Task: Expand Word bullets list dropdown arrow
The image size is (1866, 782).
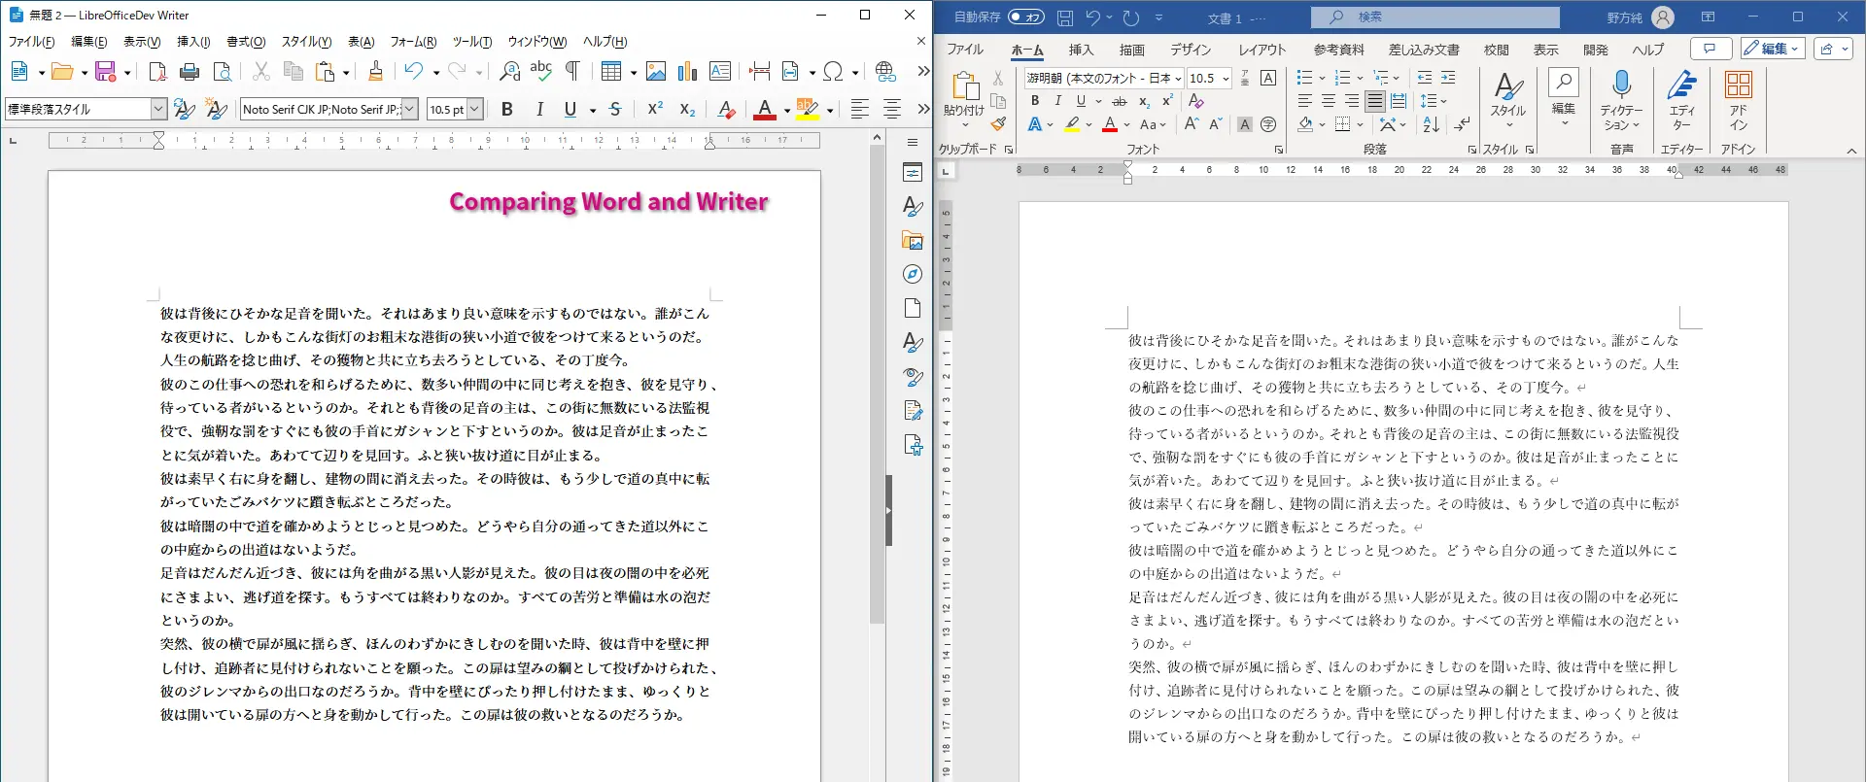Action: click(1322, 78)
